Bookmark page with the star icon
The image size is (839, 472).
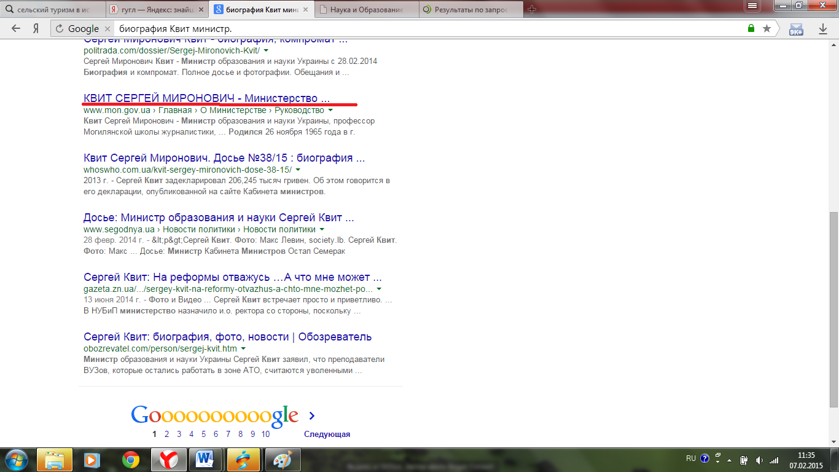[767, 28]
